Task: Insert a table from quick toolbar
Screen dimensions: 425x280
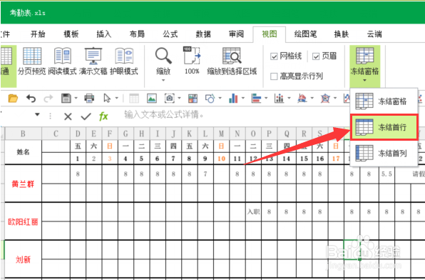Action: pos(134,99)
